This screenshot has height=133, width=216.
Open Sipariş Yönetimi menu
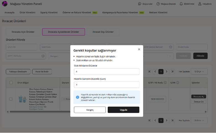coord(49,12)
